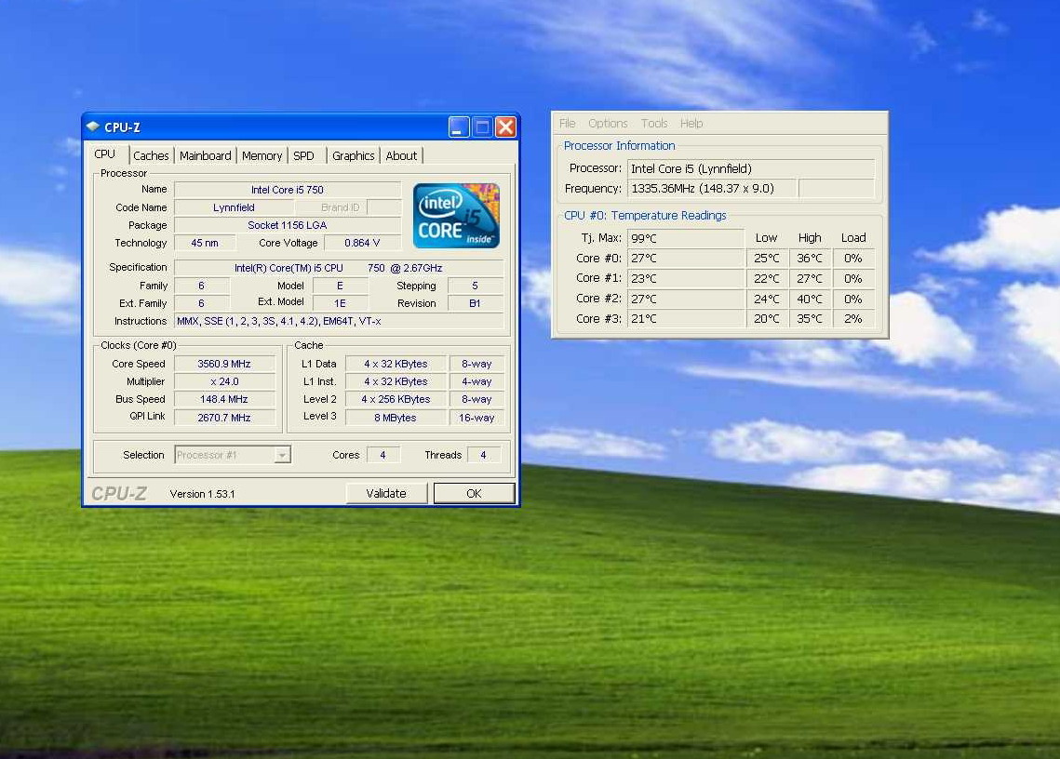Open the File menu in temperature window

[567, 123]
